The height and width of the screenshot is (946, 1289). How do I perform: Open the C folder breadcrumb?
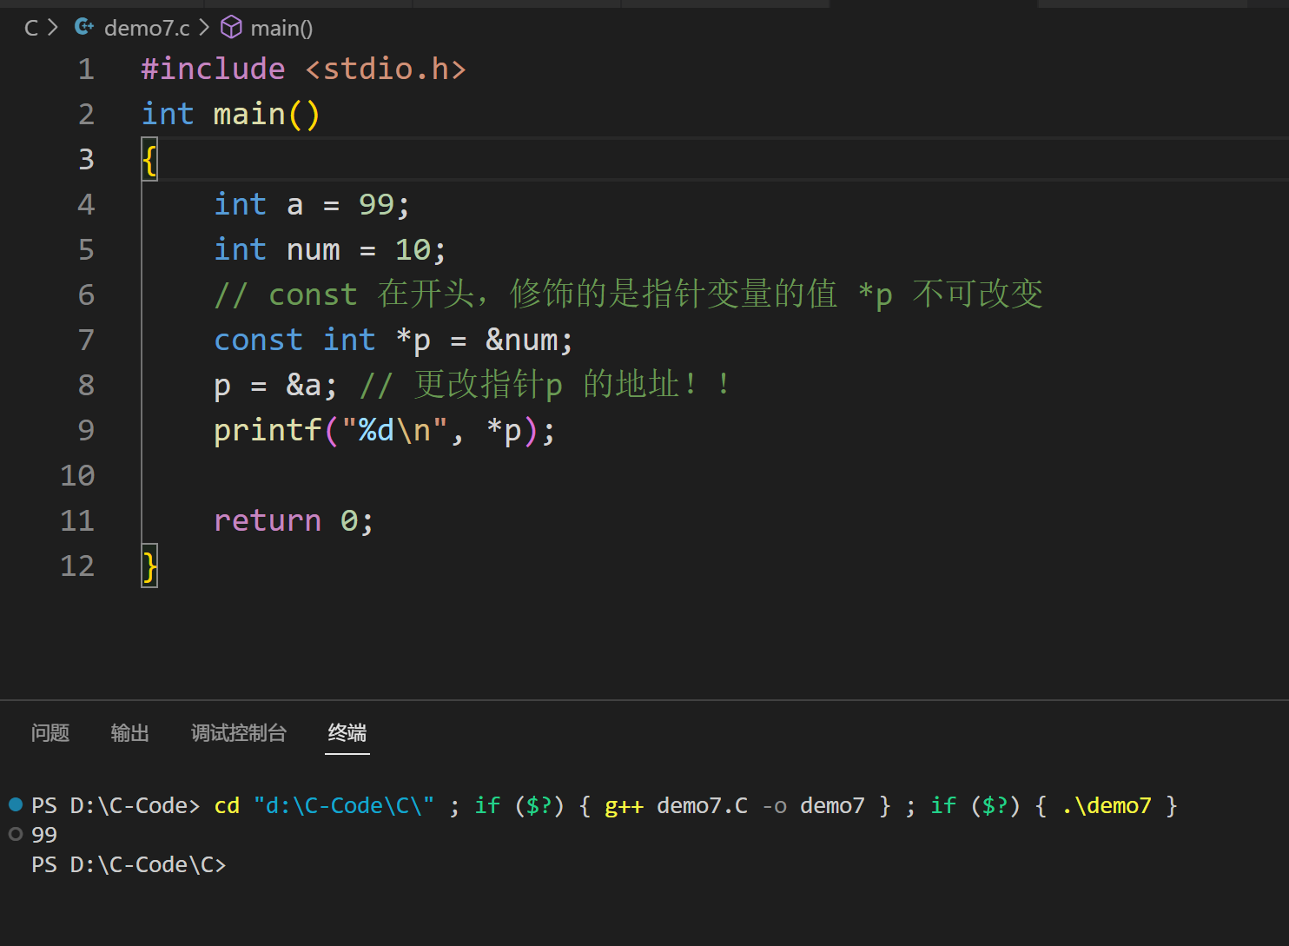click(x=31, y=28)
